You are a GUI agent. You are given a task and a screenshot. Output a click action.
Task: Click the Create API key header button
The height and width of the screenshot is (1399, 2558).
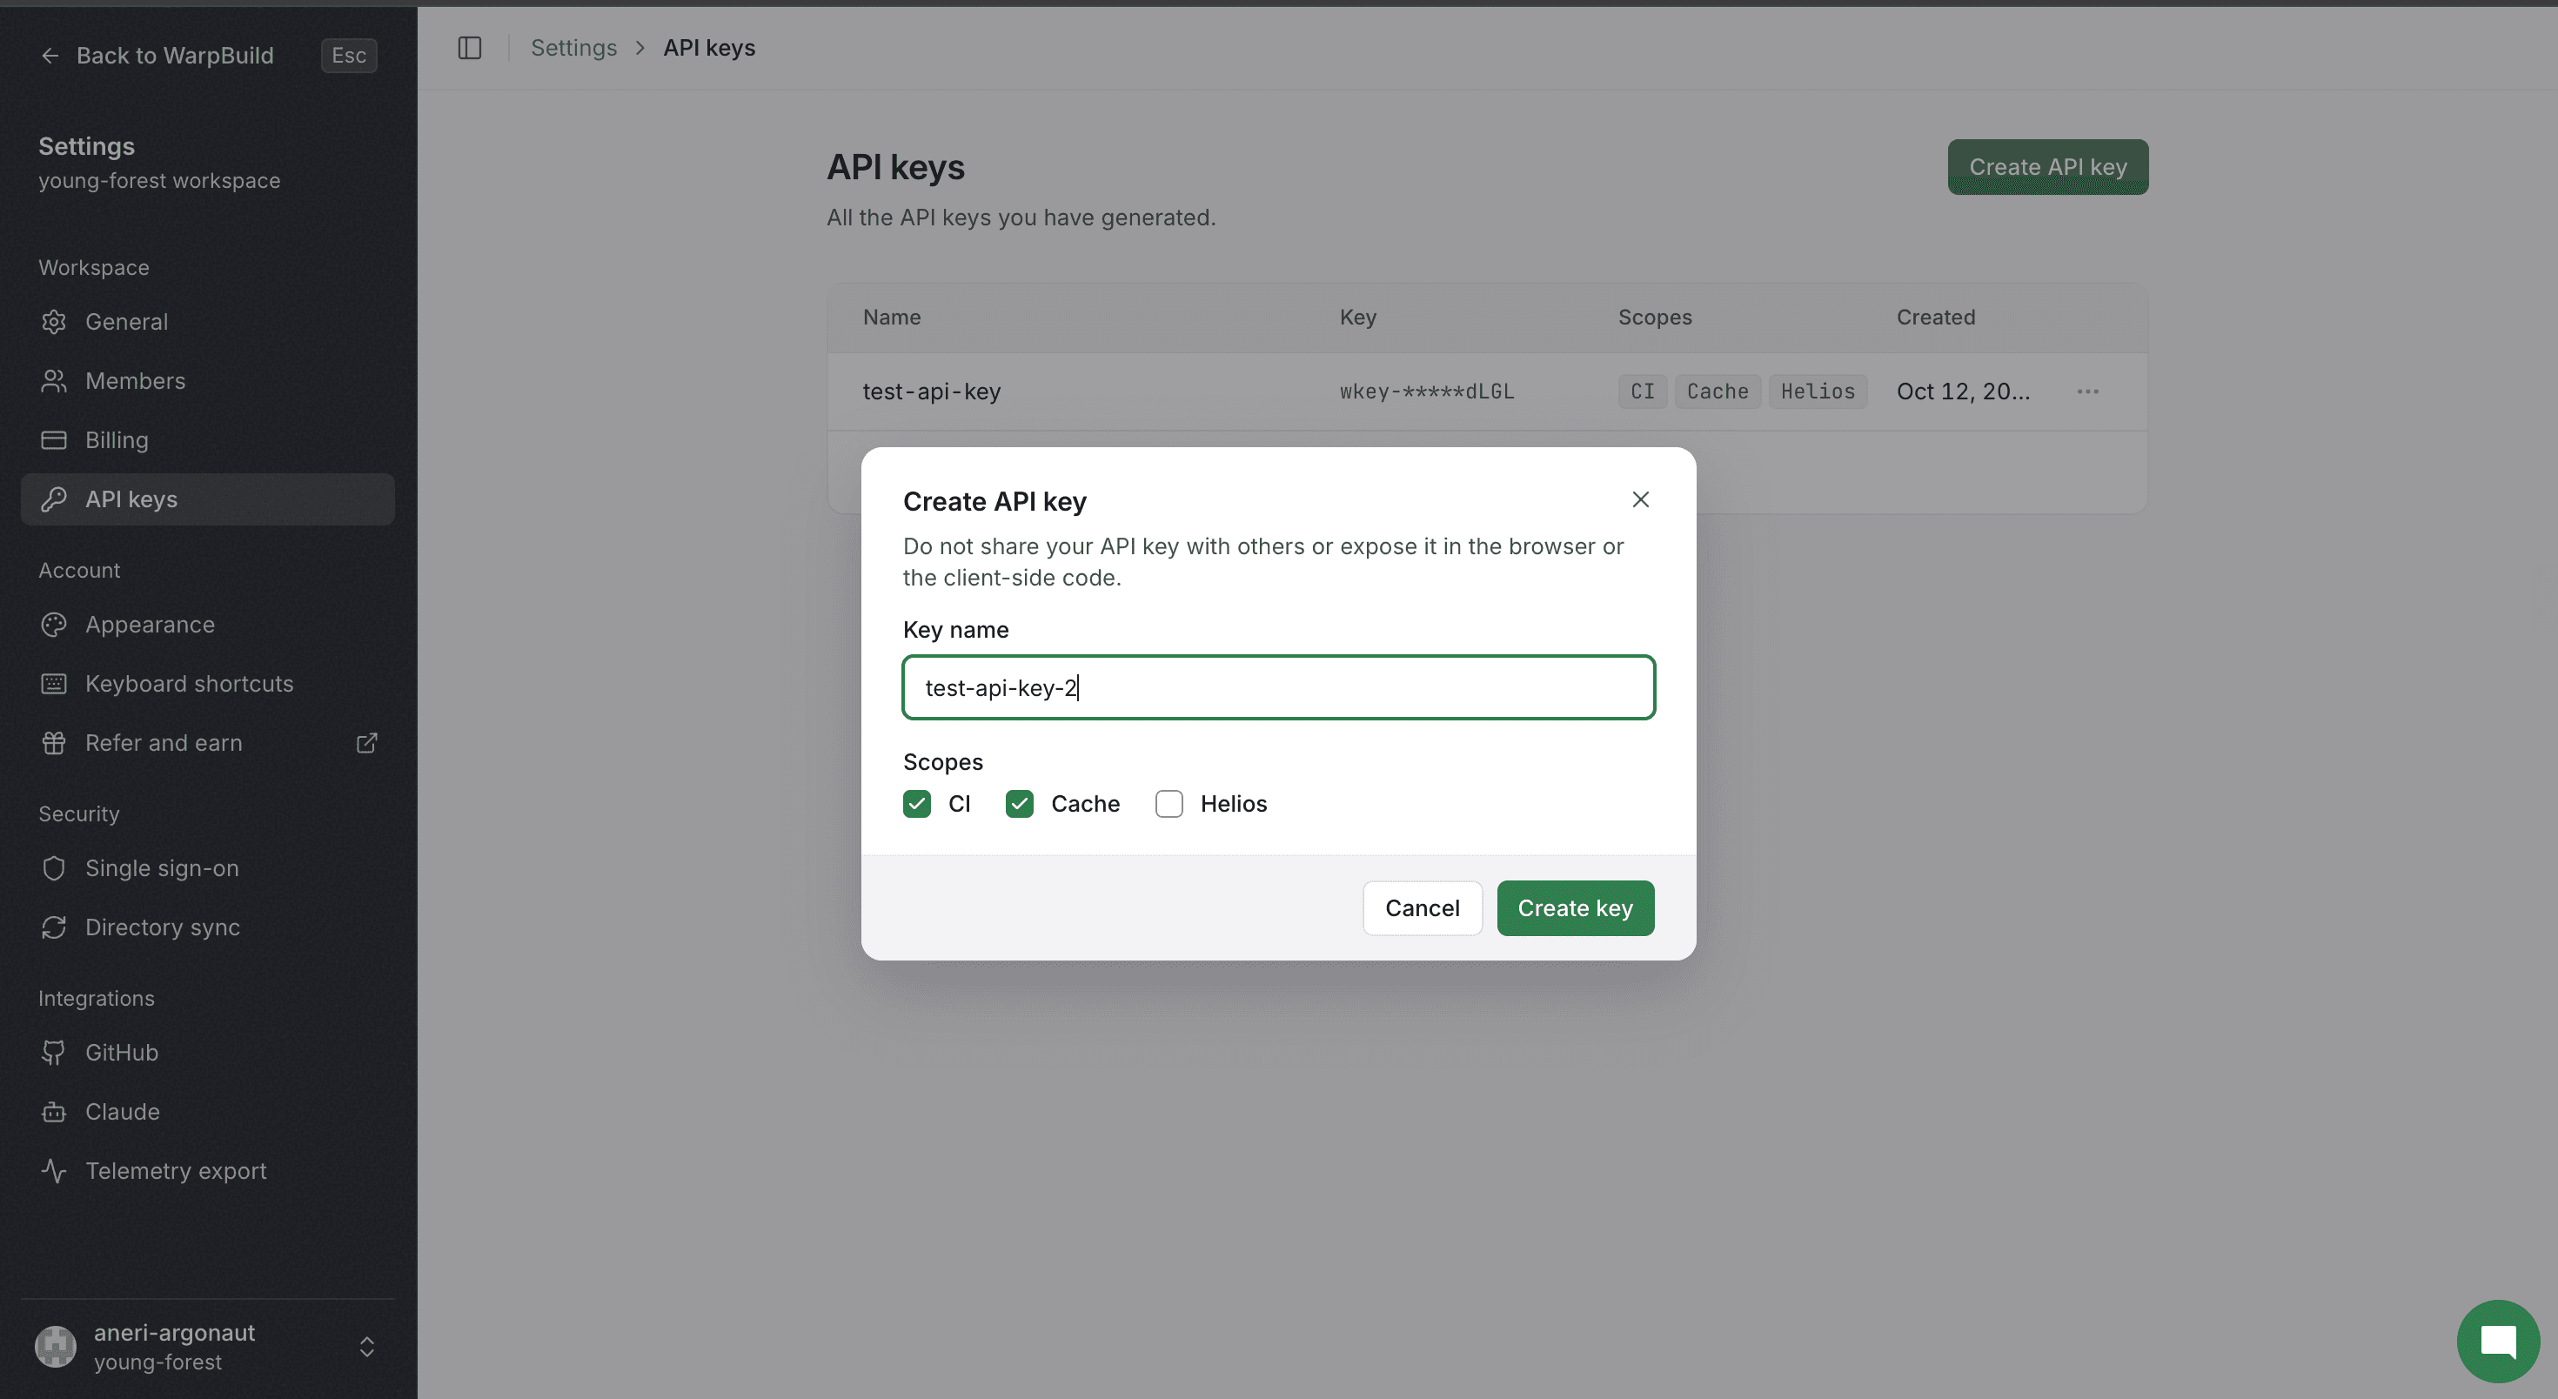[2047, 167]
